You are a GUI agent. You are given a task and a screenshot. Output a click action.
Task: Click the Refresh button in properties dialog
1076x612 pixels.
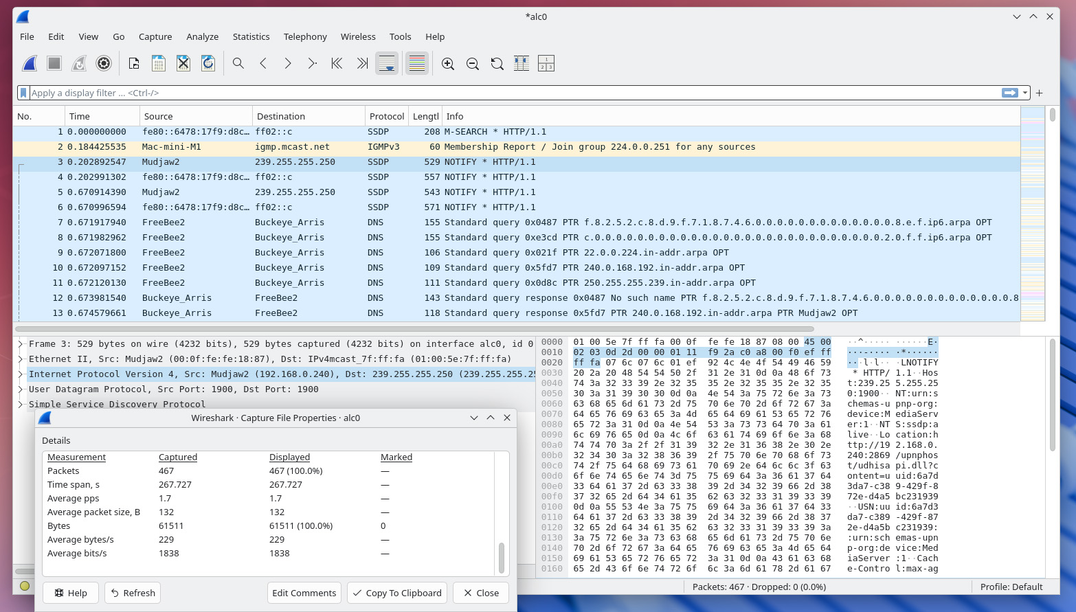tap(133, 593)
